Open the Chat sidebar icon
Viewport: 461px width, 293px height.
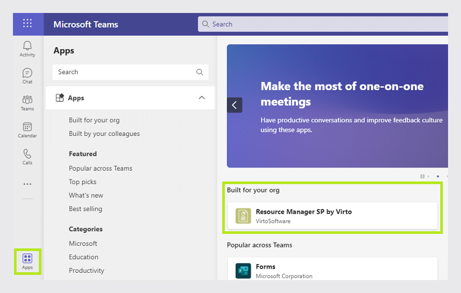(27, 76)
